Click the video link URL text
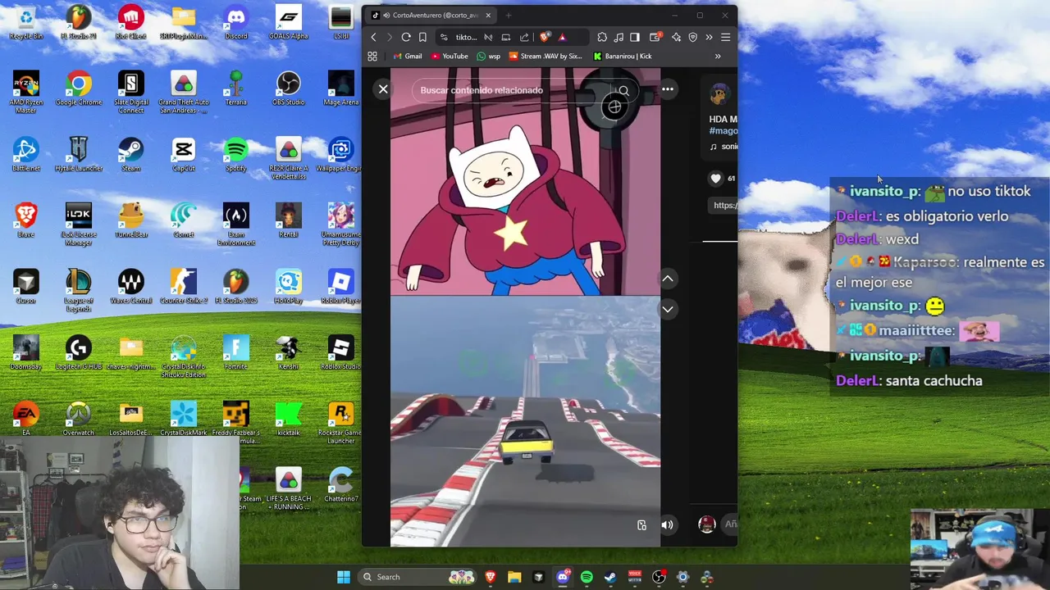 [725, 205]
